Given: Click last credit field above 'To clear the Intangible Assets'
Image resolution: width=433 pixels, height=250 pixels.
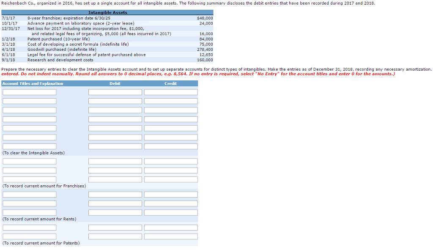Looking at the screenshot, I should point(171,146).
